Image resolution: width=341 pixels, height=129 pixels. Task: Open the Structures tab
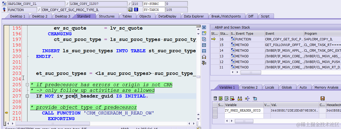(x=107, y=16)
